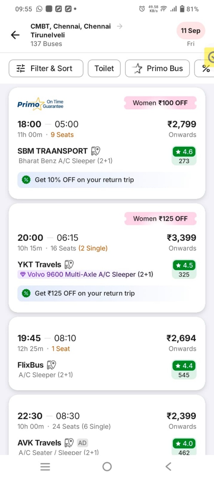This screenshot has width=214, height=478.
Task: Tap the Android home circle button
Action: click(x=107, y=466)
